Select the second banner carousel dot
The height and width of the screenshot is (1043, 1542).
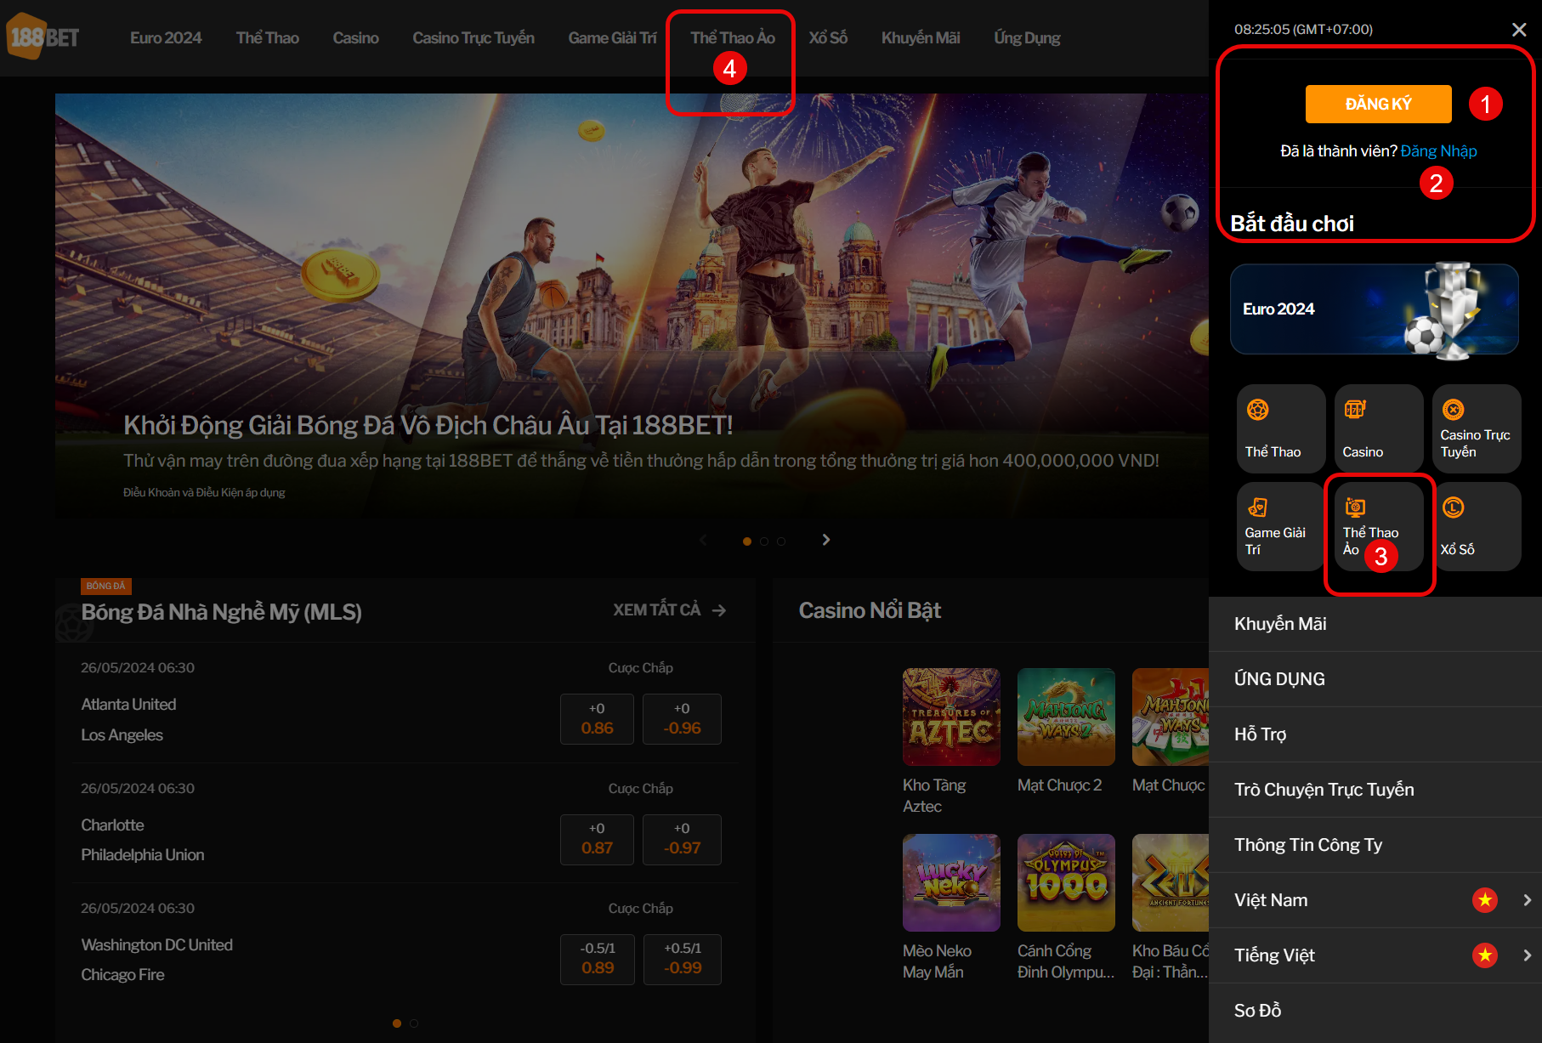[764, 541]
